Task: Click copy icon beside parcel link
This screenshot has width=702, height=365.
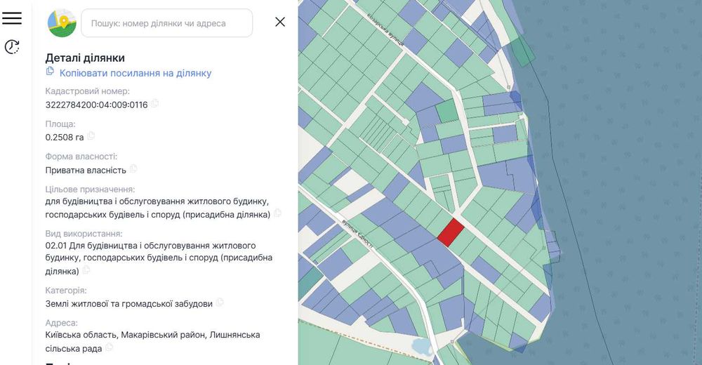Action: [x=50, y=72]
